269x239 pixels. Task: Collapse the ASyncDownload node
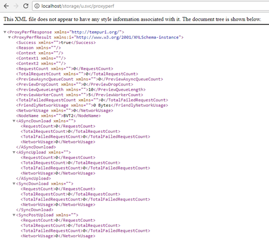pos(14,121)
